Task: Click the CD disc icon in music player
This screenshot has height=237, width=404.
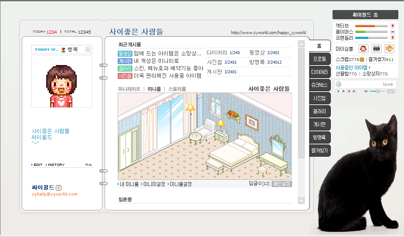Action: pos(339,84)
